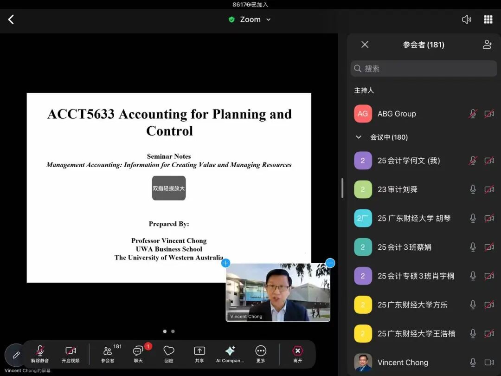The width and height of the screenshot is (501, 376).
Task: Collapse Vincent Chong video thumbnail with minus
Action: click(330, 263)
